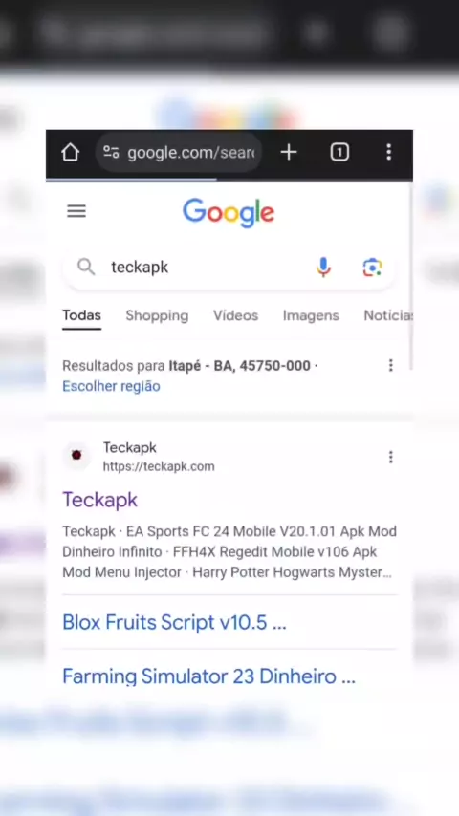Switch to the Imagens tab

pyautogui.click(x=311, y=316)
